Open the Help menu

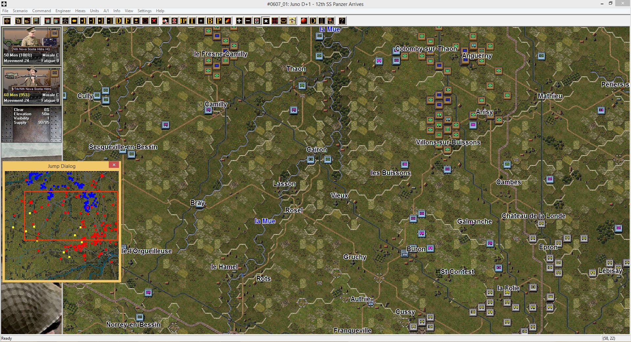point(160,11)
